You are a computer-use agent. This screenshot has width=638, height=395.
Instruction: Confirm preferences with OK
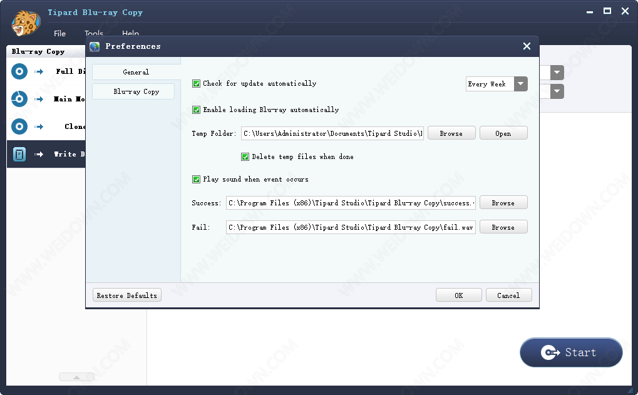click(x=458, y=295)
